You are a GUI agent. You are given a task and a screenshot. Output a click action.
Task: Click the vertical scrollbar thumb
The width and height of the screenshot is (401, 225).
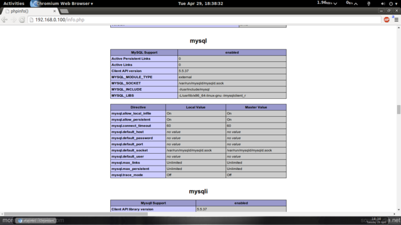[x=398, y=110]
